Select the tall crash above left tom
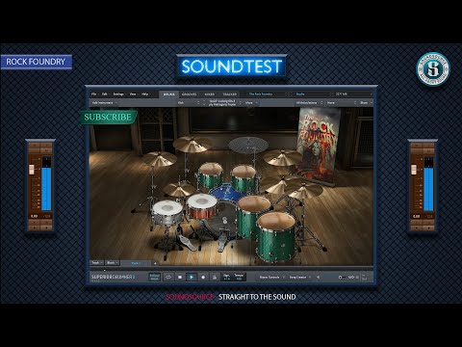This screenshot has width=462, height=347. click(x=192, y=144)
